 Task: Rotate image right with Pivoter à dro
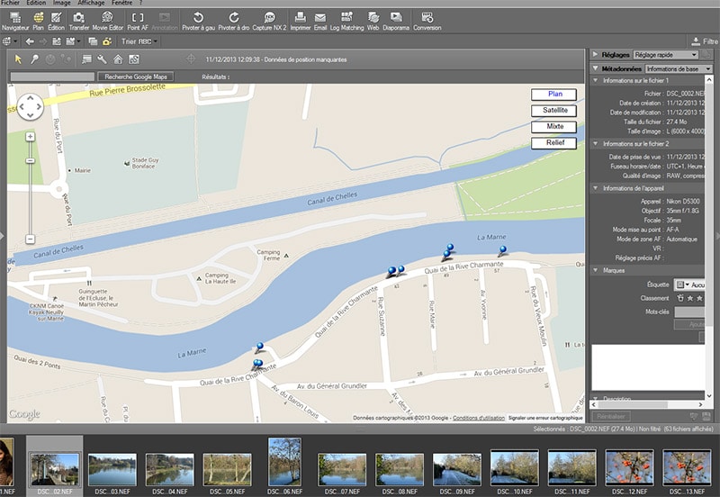click(x=234, y=21)
